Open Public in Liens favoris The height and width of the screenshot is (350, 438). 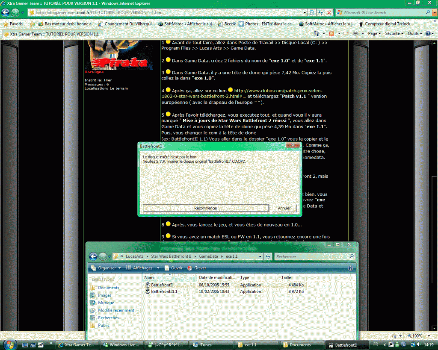100,326
